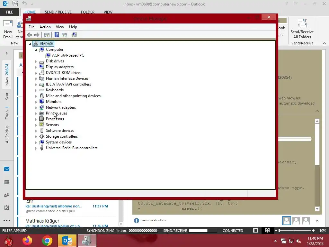The height and width of the screenshot is (247, 329).
Task: Expand the Monitors node
Action: click(36, 102)
